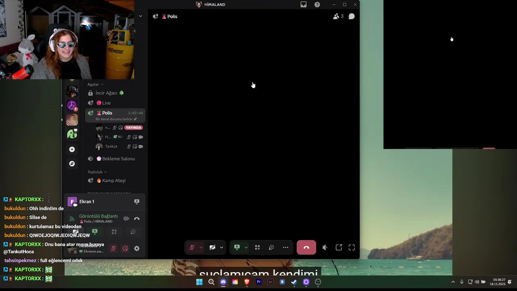This screenshot has height=291, width=517.
Task: Open notifications bell in system tray
Action: pyautogui.click(x=510, y=282)
